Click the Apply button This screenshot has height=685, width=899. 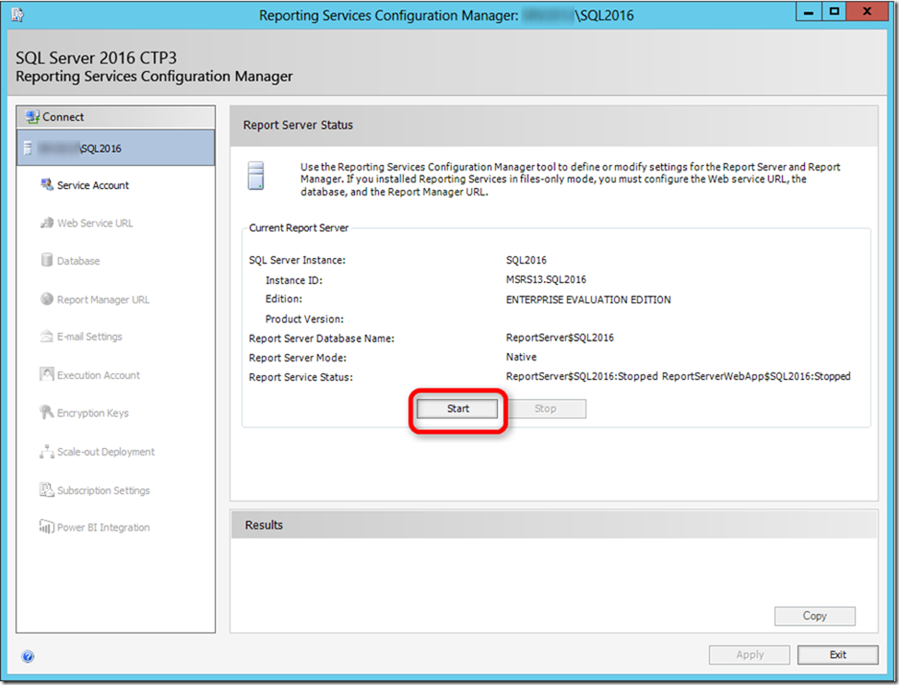[x=750, y=655]
